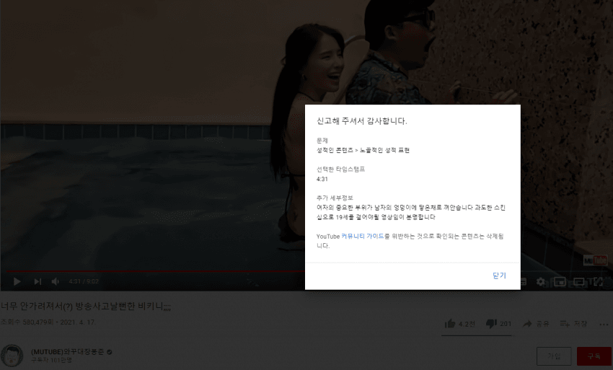Enter fullscreen mode
The image size is (613, 370).
[x=598, y=281]
